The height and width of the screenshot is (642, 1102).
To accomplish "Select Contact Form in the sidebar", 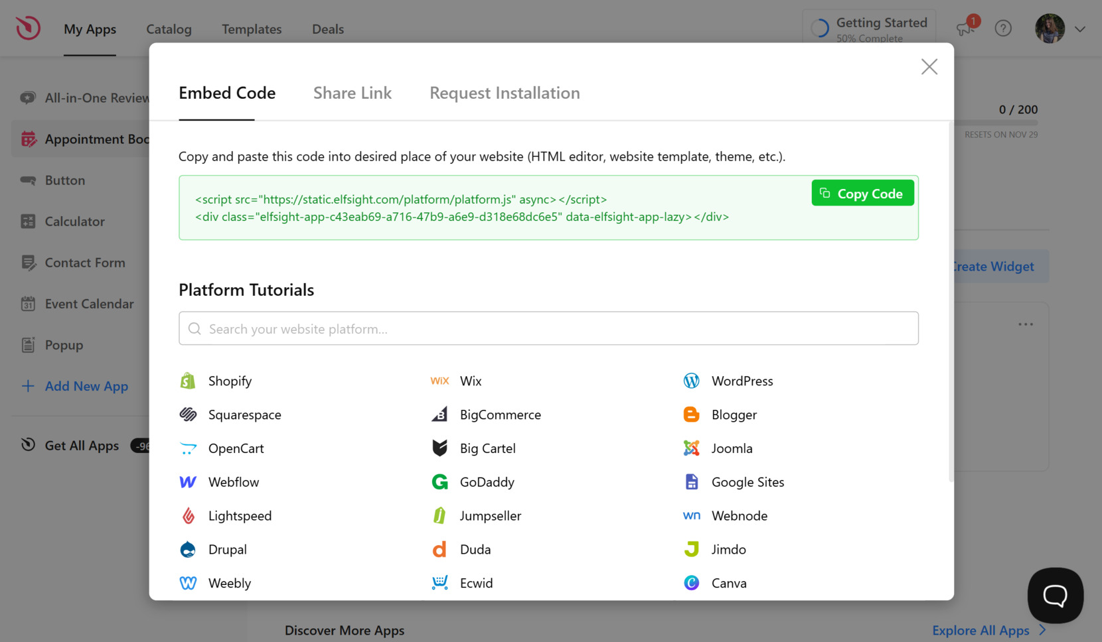I will [x=84, y=263].
